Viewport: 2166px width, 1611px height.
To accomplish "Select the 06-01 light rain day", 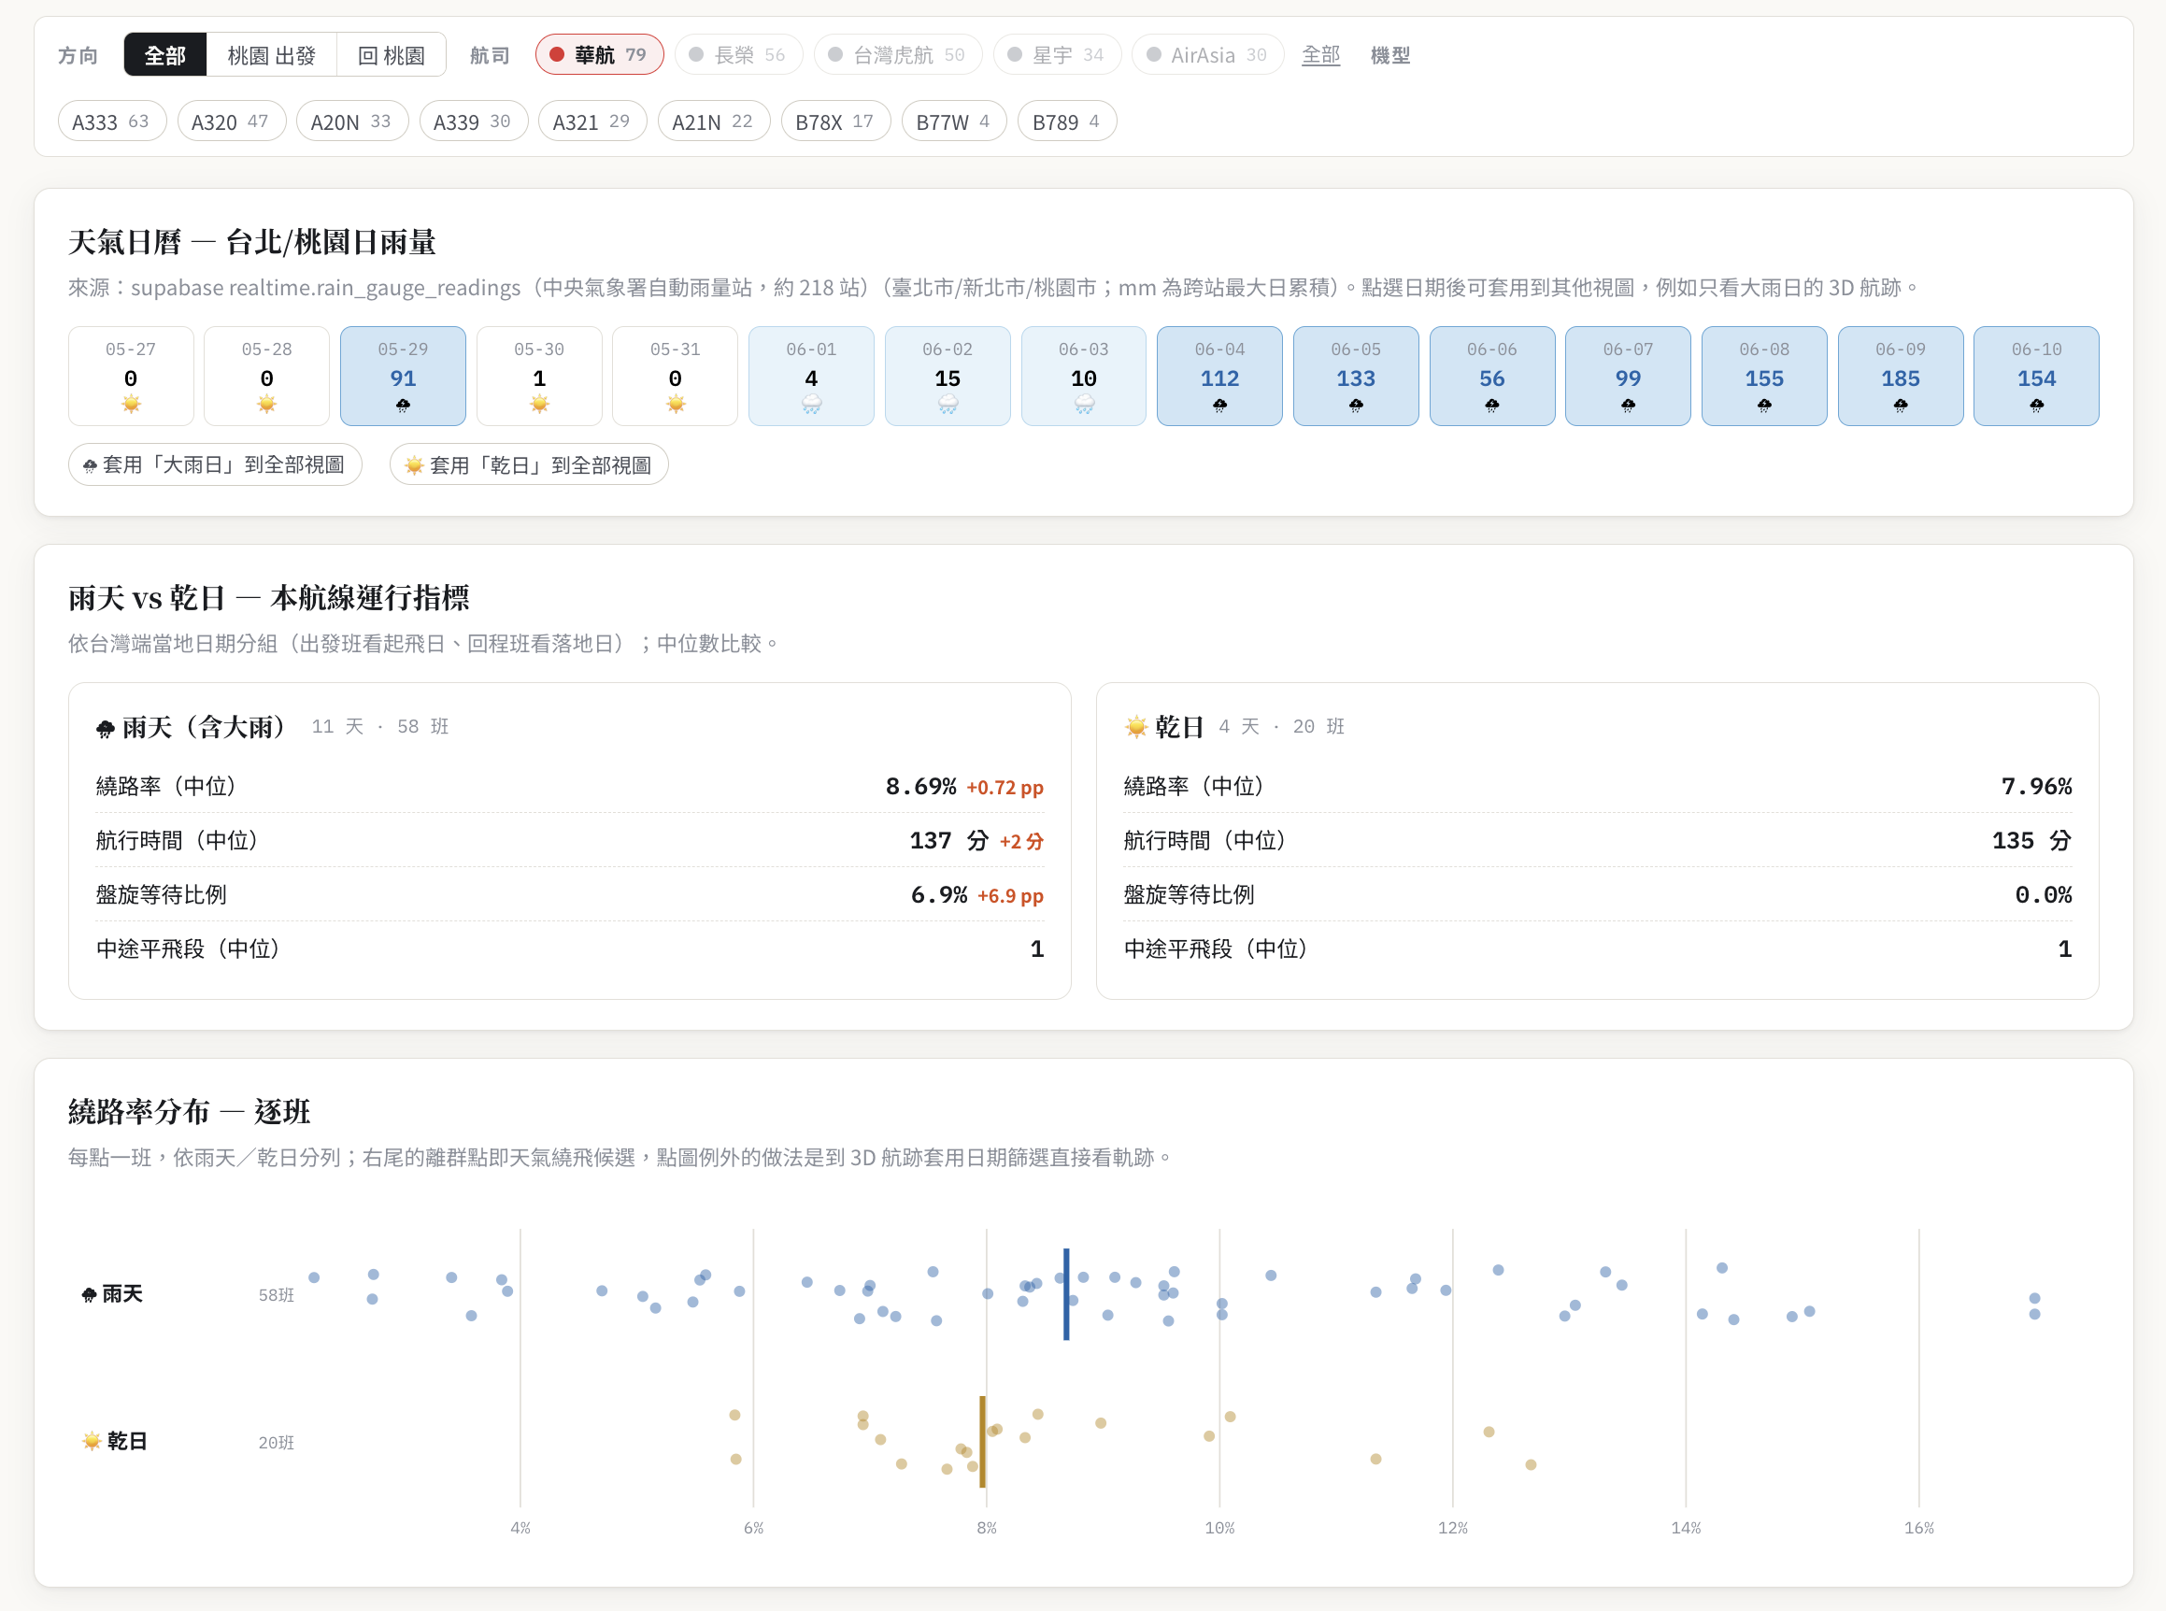I will click(x=811, y=377).
